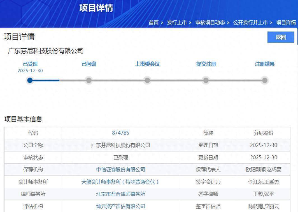This screenshot has height=212, width=298.
Task: Open 天健会计师事务所 accounting firm link
Action: 120,182
